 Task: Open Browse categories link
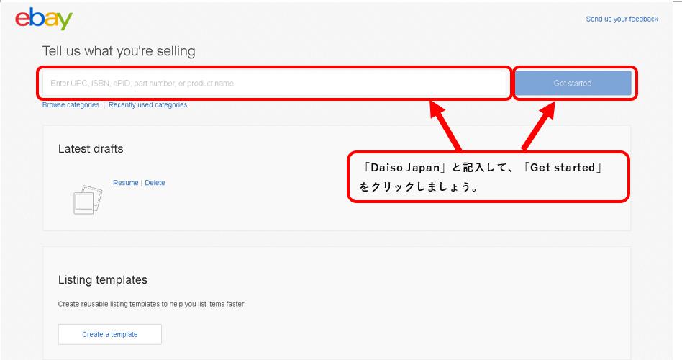point(71,105)
